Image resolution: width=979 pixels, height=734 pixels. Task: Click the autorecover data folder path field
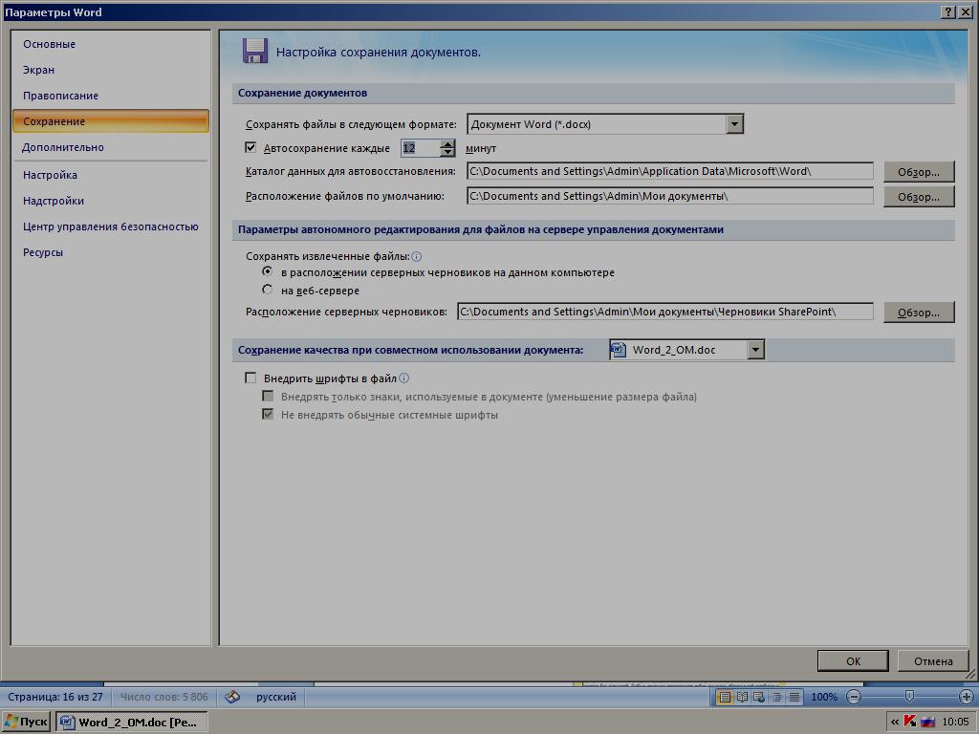pyautogui.click(x=670, y=171)
